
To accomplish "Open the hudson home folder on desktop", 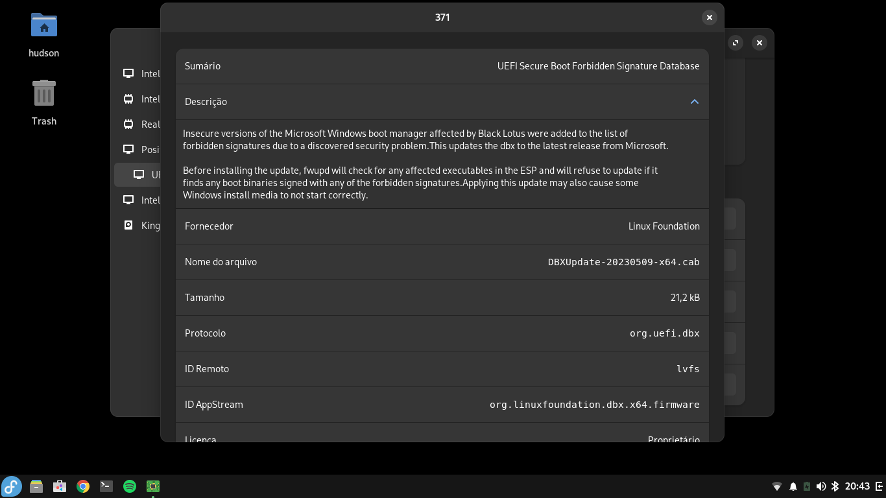I will coord(44,35).
